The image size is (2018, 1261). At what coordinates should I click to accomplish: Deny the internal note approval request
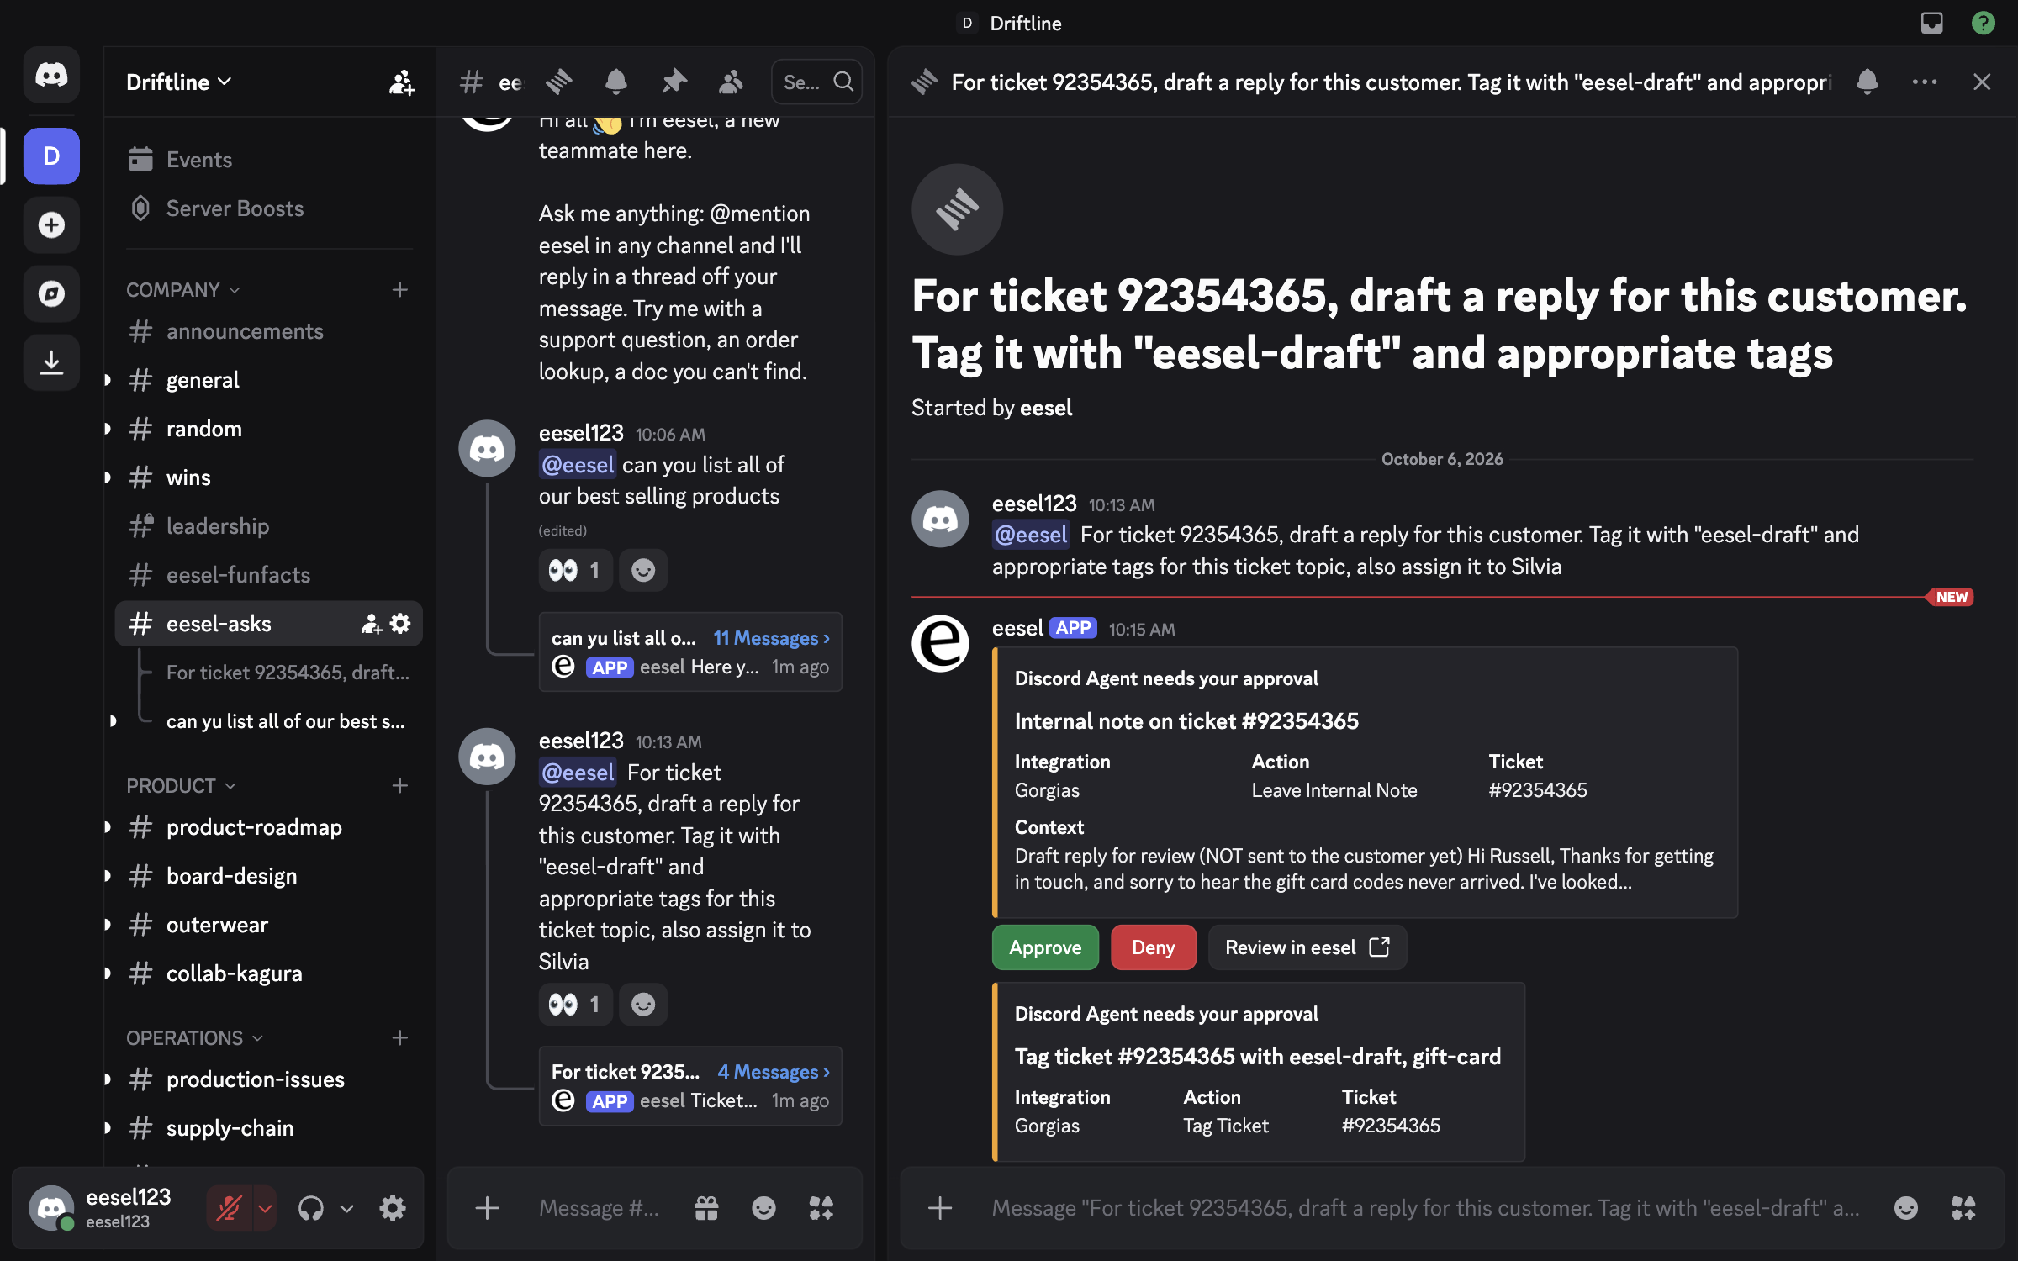pyautogui.click(x=1153, y=947)
